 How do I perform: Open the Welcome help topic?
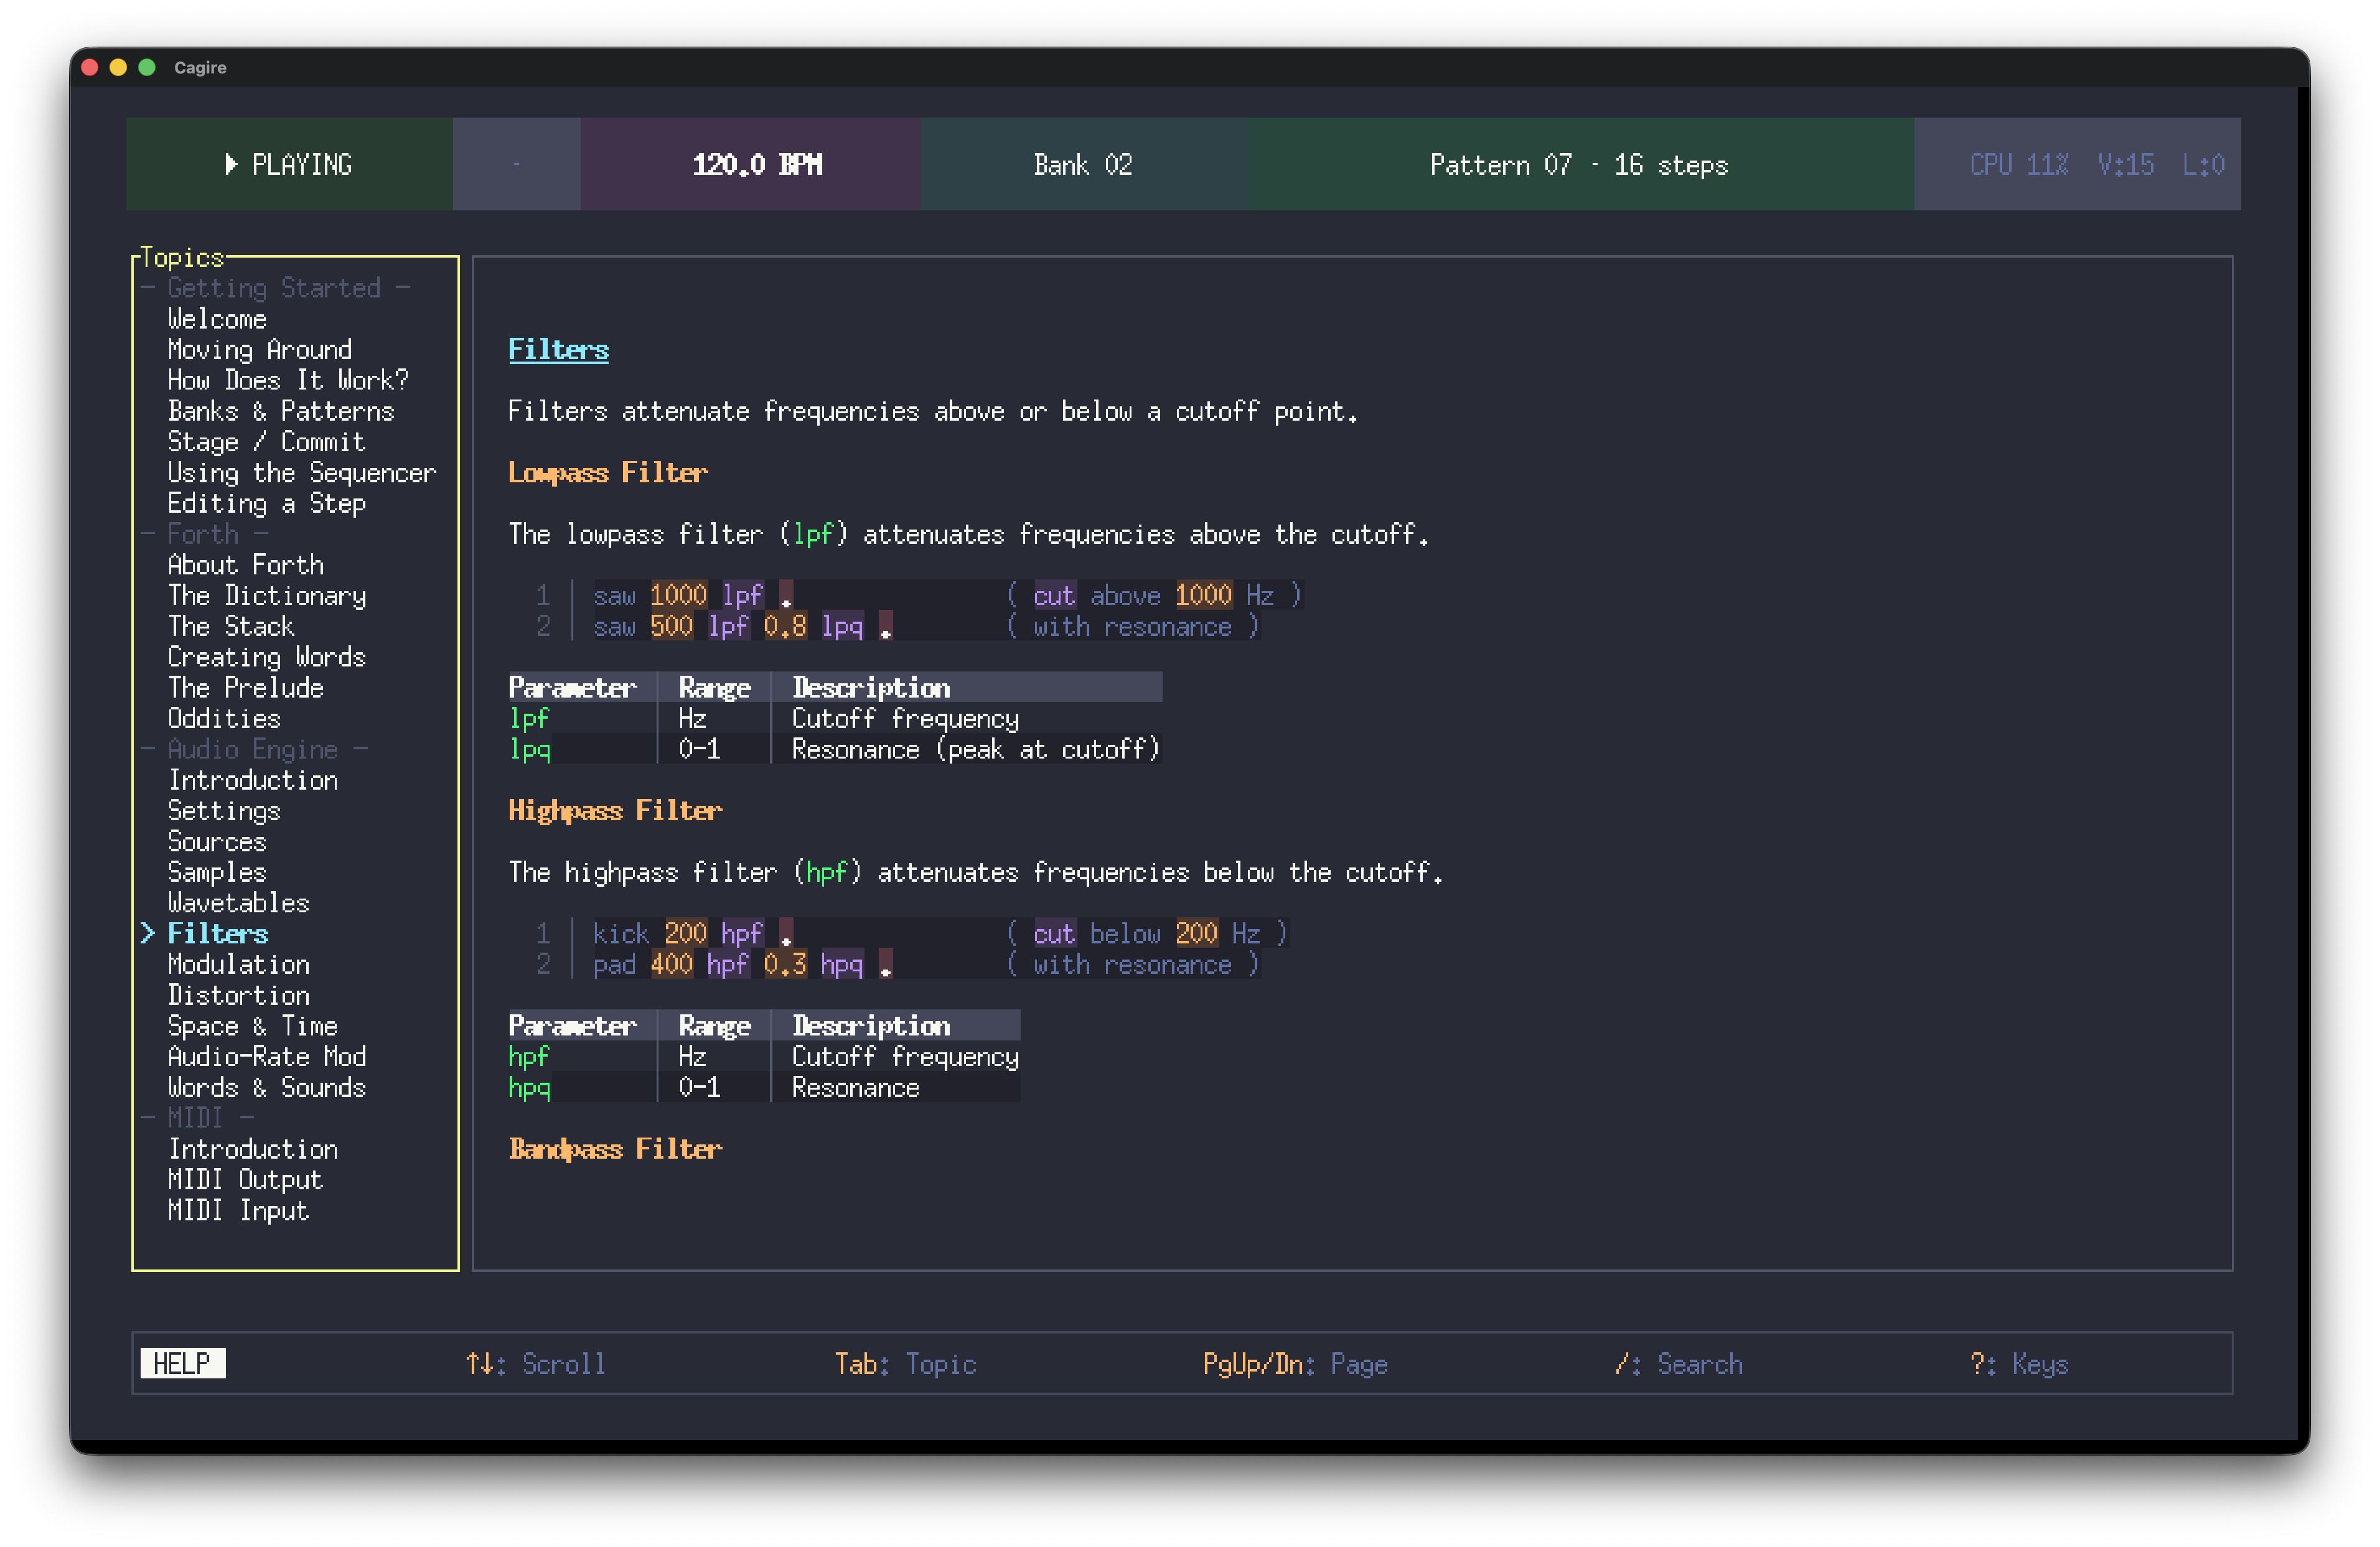tap(217, 319)
